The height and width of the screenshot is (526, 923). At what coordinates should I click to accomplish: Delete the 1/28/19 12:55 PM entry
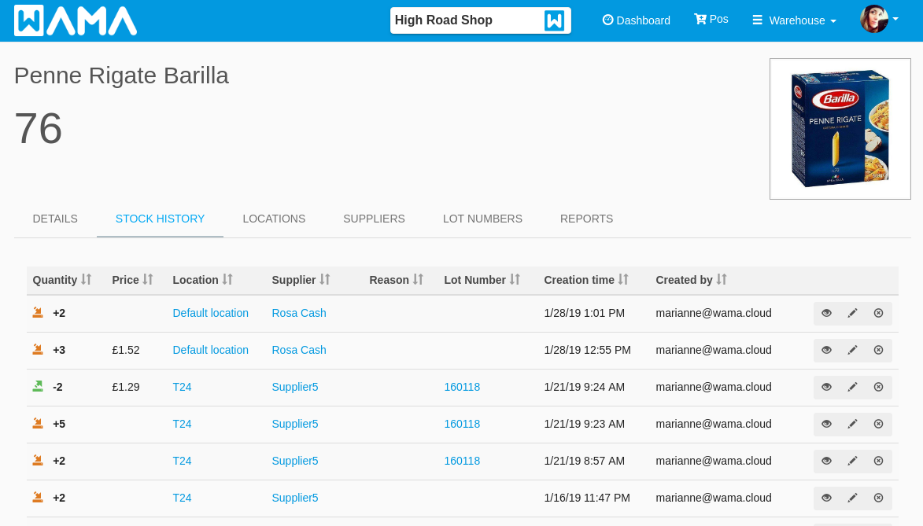[878, 350]
